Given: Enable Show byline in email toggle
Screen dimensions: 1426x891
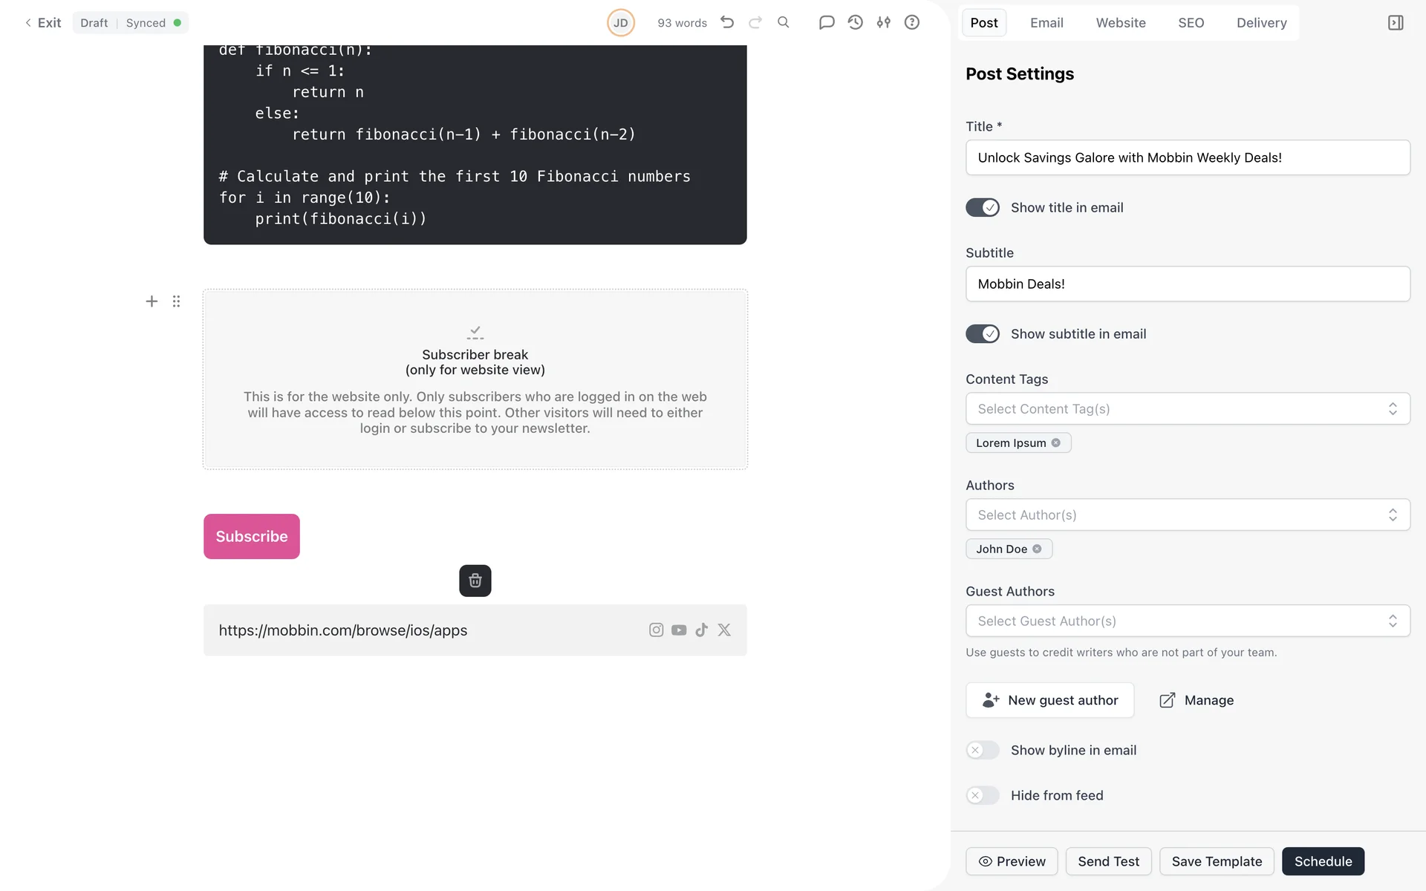Looking at the screenshot, I should 982,750.
